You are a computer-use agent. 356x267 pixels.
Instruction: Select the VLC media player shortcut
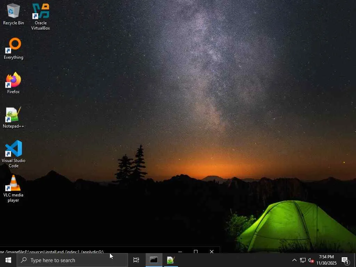[14, 188]
